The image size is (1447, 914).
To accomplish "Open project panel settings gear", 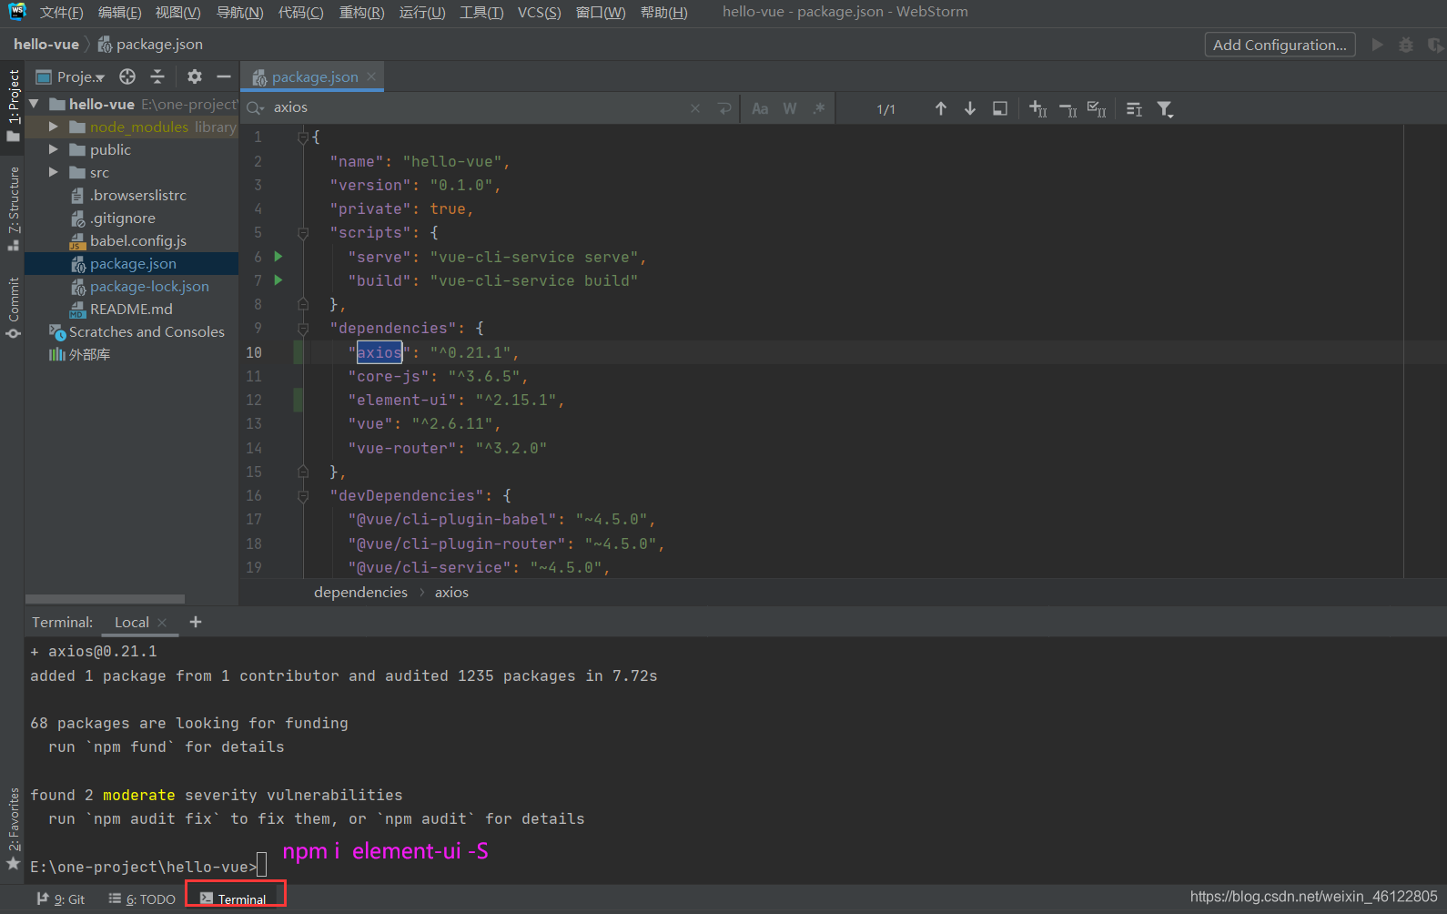I will (x=194, y=76).
